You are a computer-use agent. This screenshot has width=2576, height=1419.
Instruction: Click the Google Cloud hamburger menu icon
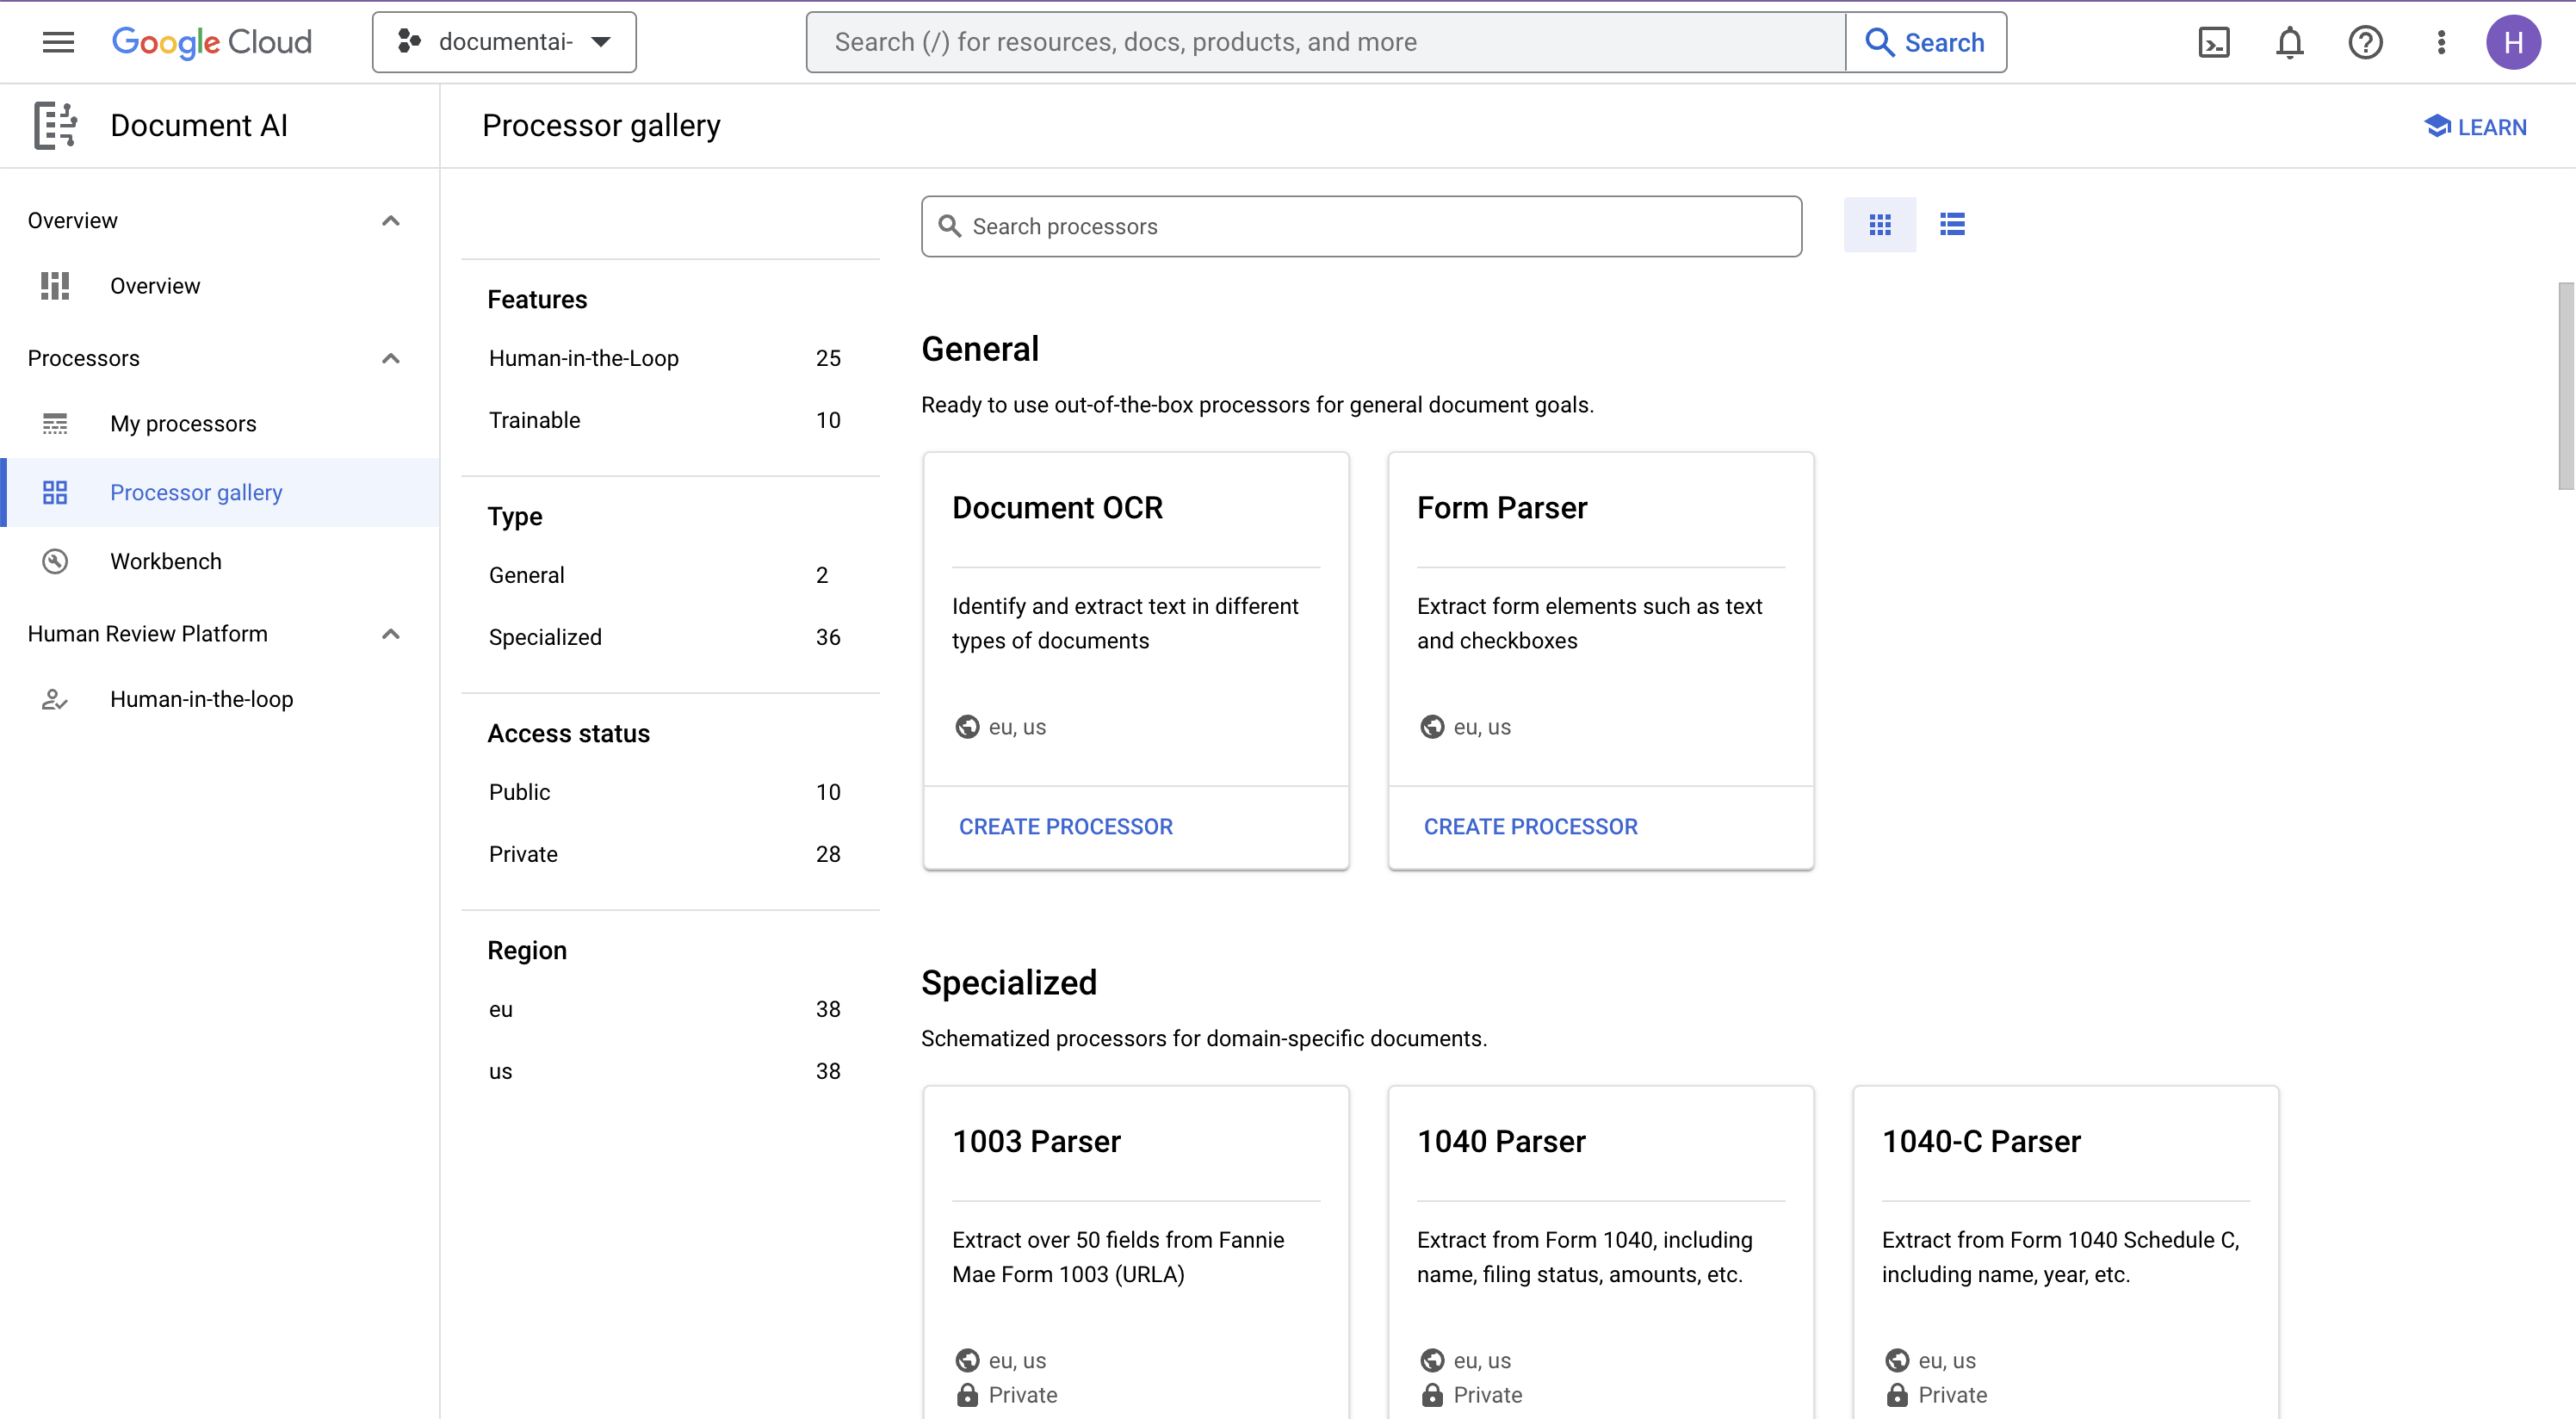tap(56, 42)
